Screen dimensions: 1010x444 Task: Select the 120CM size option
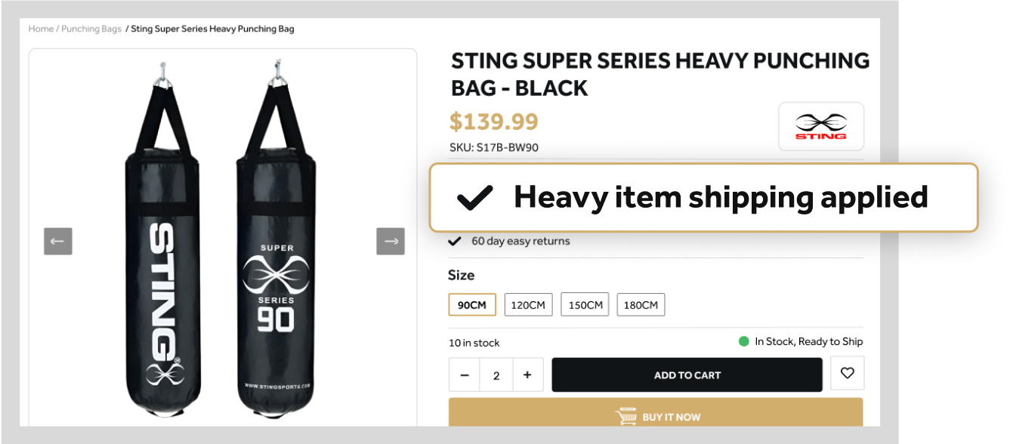528,305
